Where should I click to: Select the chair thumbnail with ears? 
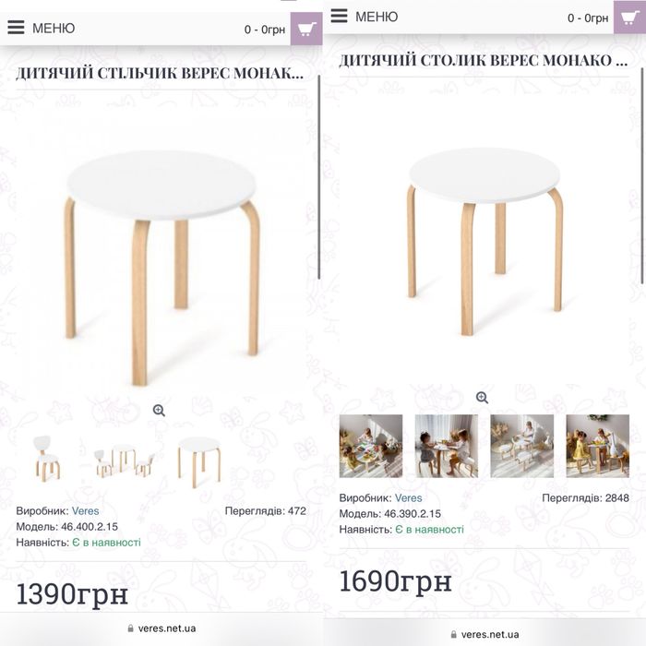pyautogui.click(x=45, y=459)
